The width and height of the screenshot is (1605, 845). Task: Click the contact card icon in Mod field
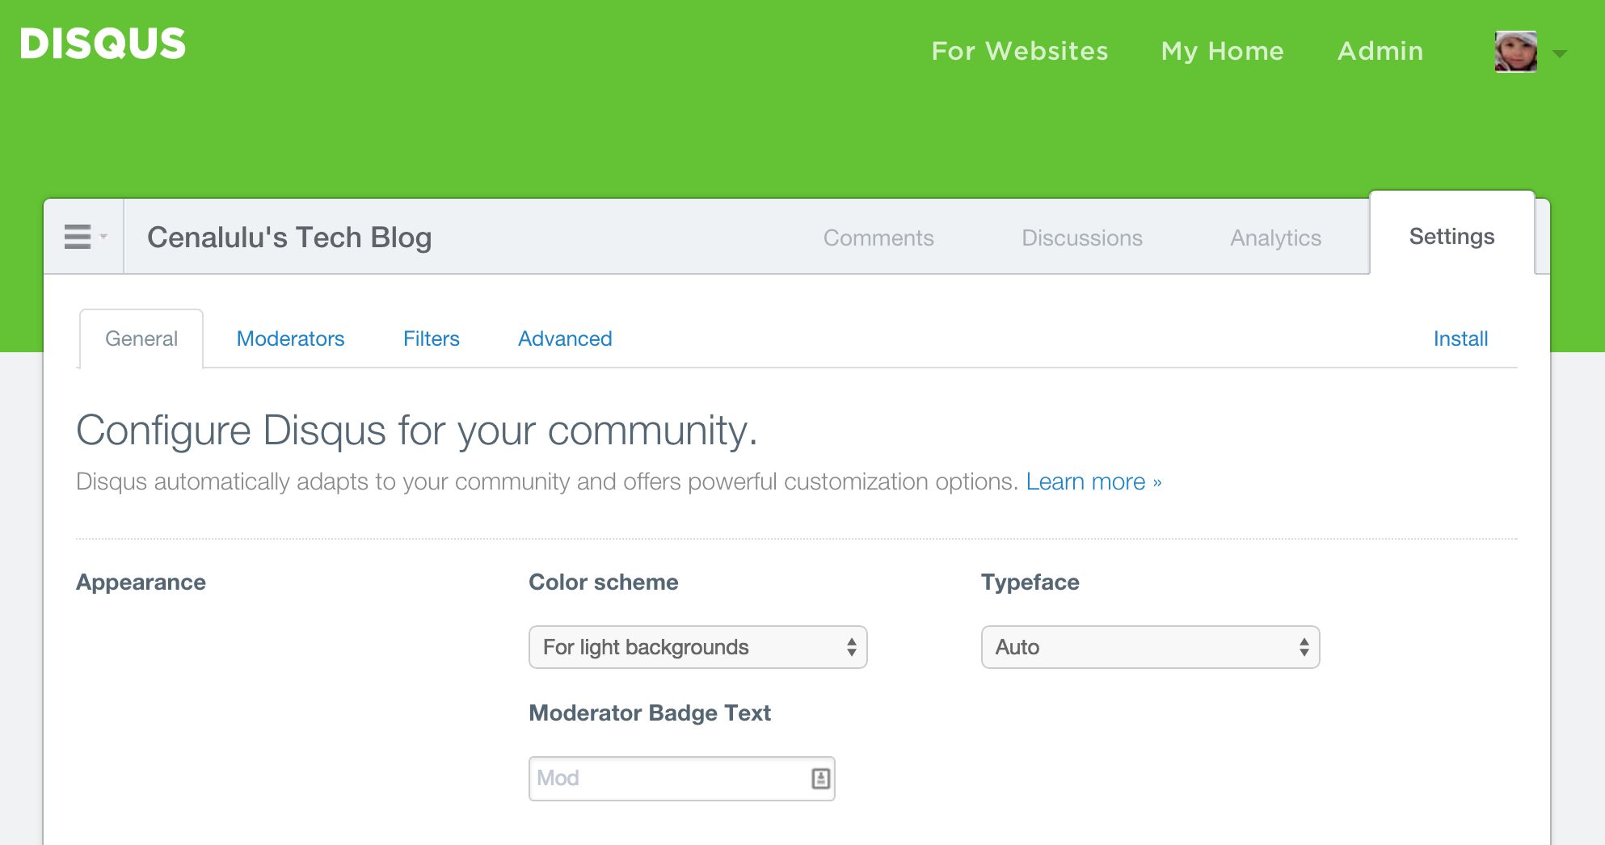(x=820, y=778)
